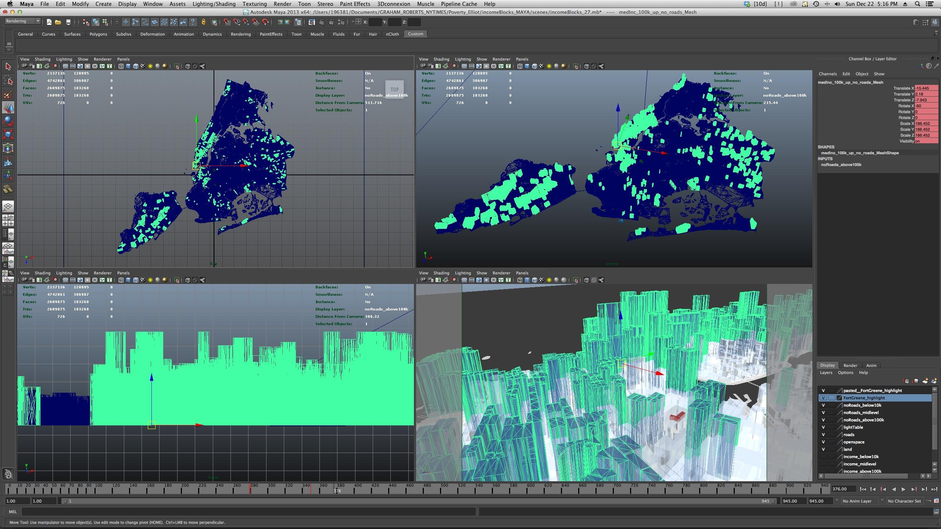Hide the roads layer visibility
Screen dimensions: 941x529
tap(823, 435)
